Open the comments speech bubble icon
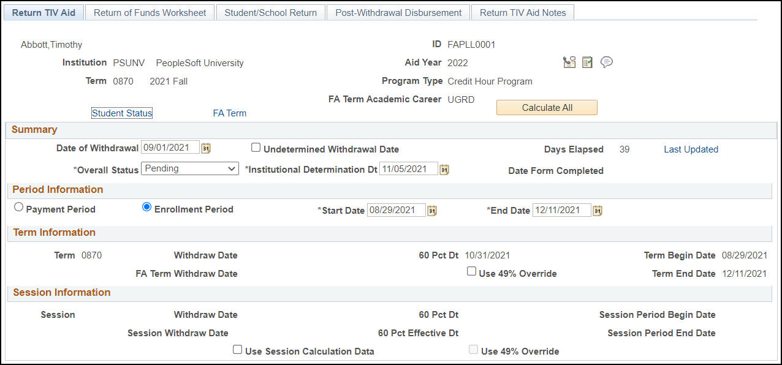Viewport: 782px width, 365px height. click(606, 62)
